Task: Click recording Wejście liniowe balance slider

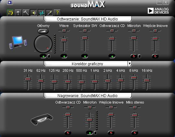Action: (111, 107)
